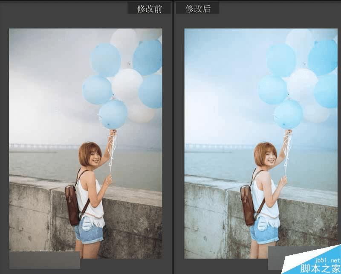Click the denim shorts in the before photo
This screenshot has height=274, width=341.
[89, 230]
